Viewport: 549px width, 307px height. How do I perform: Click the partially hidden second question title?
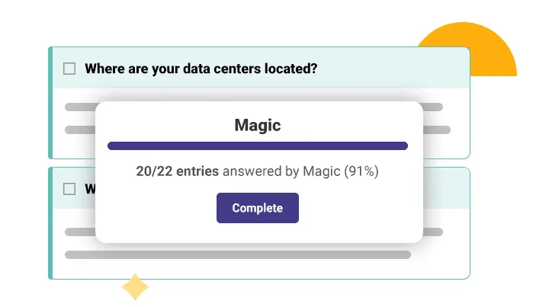pyautogui.click(x=89, y=189)
